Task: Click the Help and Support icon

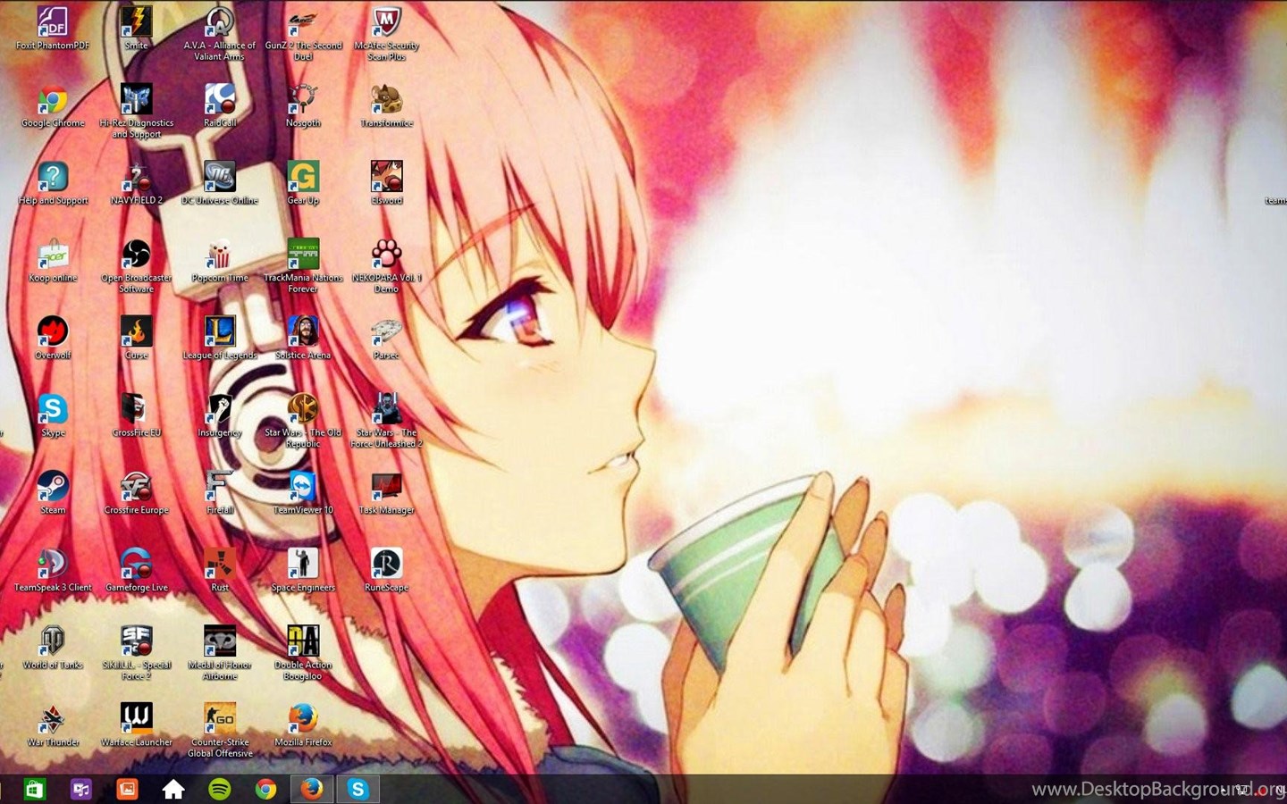Action: (x=53, y=178)
